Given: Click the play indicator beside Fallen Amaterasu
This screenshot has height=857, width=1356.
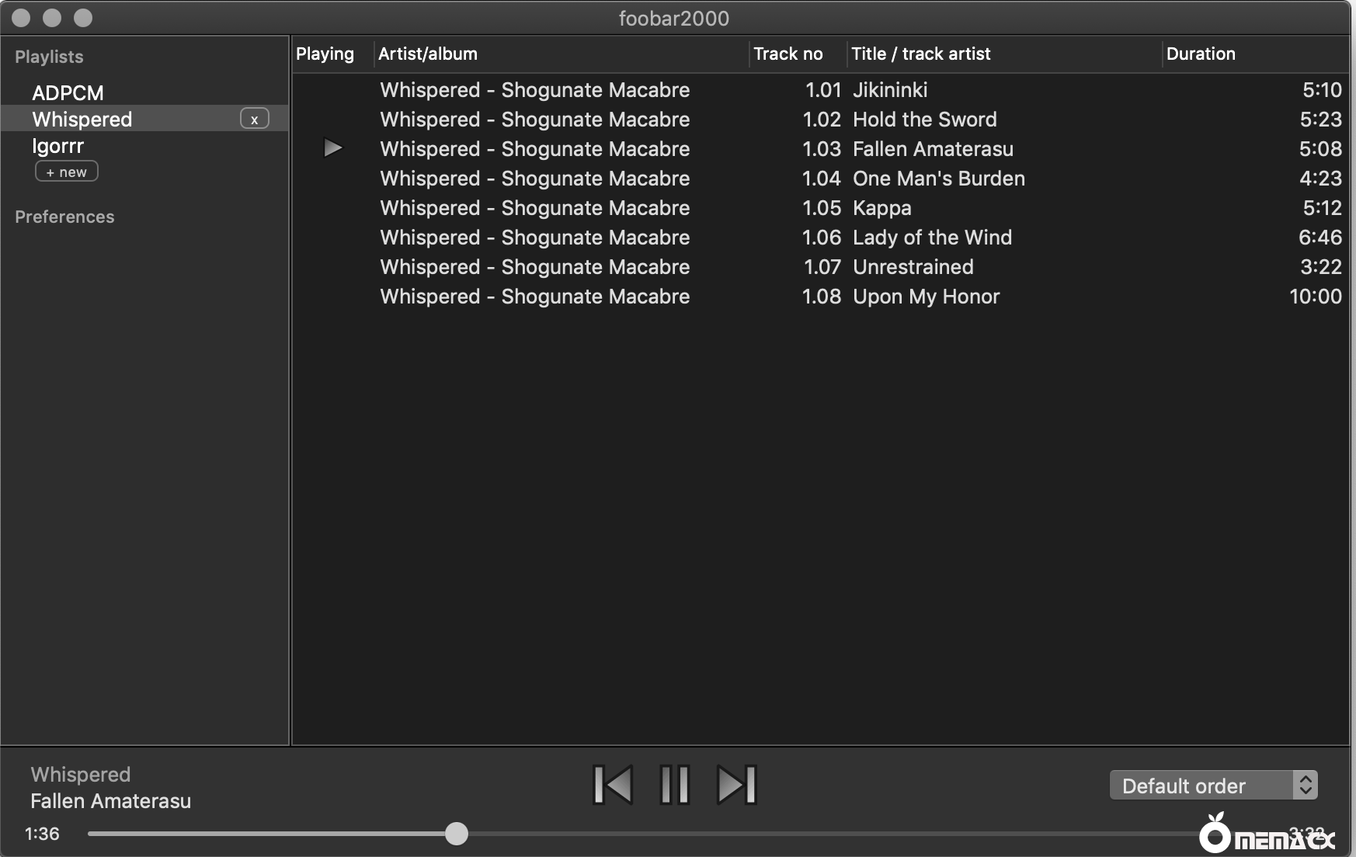Looking at the screenshot, I should click(332, 148).
